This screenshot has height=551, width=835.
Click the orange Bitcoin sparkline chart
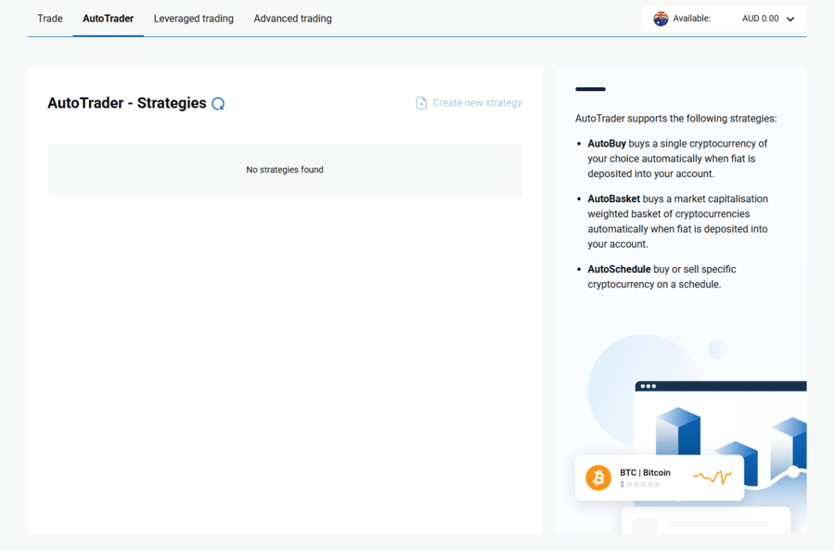point(713,477)
